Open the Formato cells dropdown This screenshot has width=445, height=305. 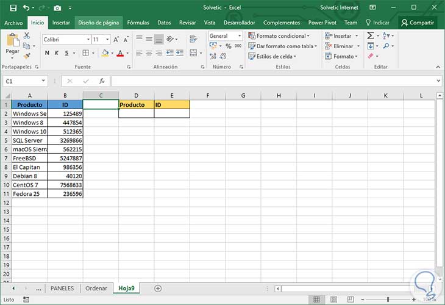pos(341,56)
